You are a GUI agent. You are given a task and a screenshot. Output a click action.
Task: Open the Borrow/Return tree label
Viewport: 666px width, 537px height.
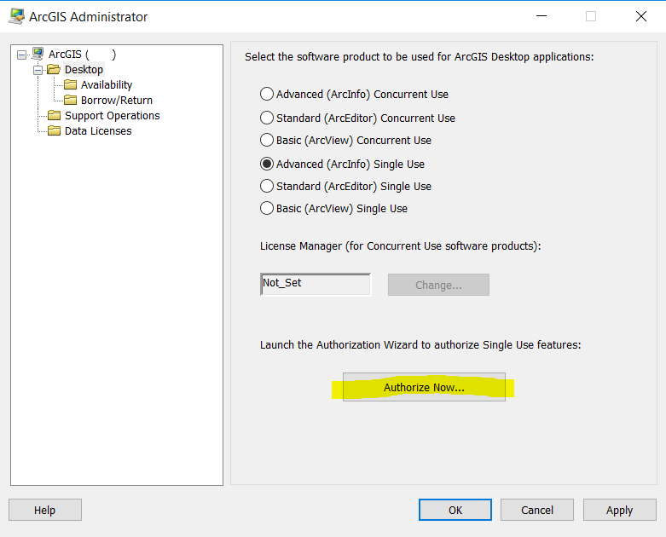(117, 101)
